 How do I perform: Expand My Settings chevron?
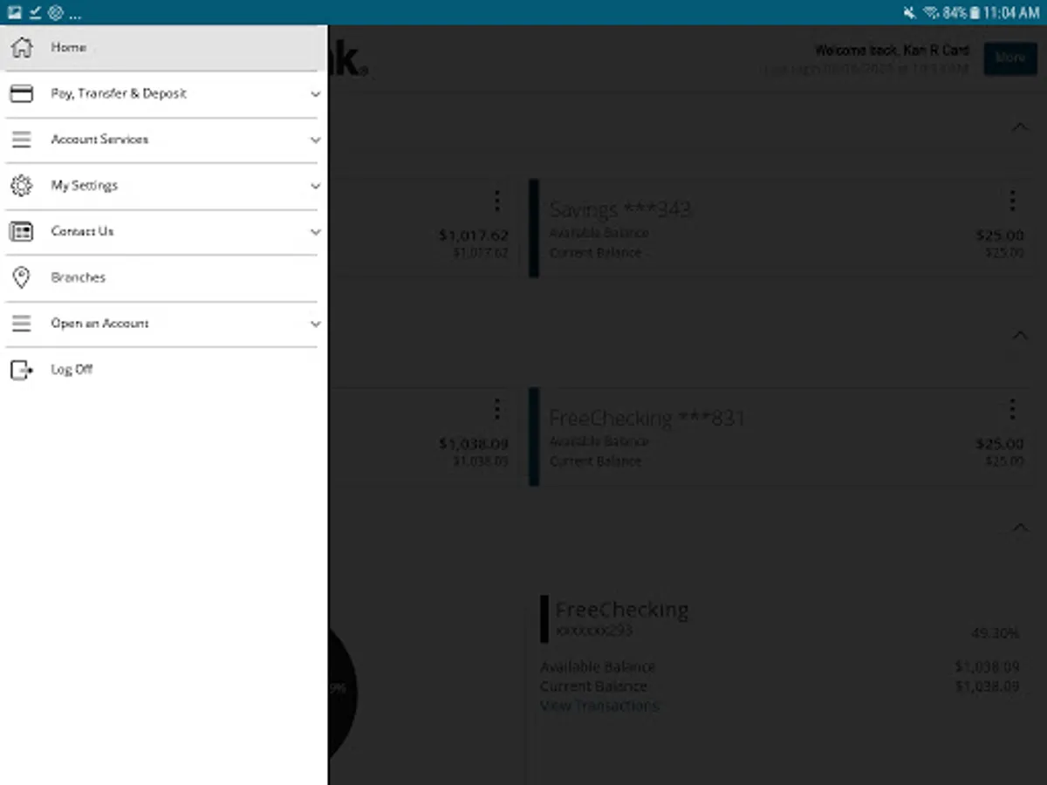click(x=316, y=186)
